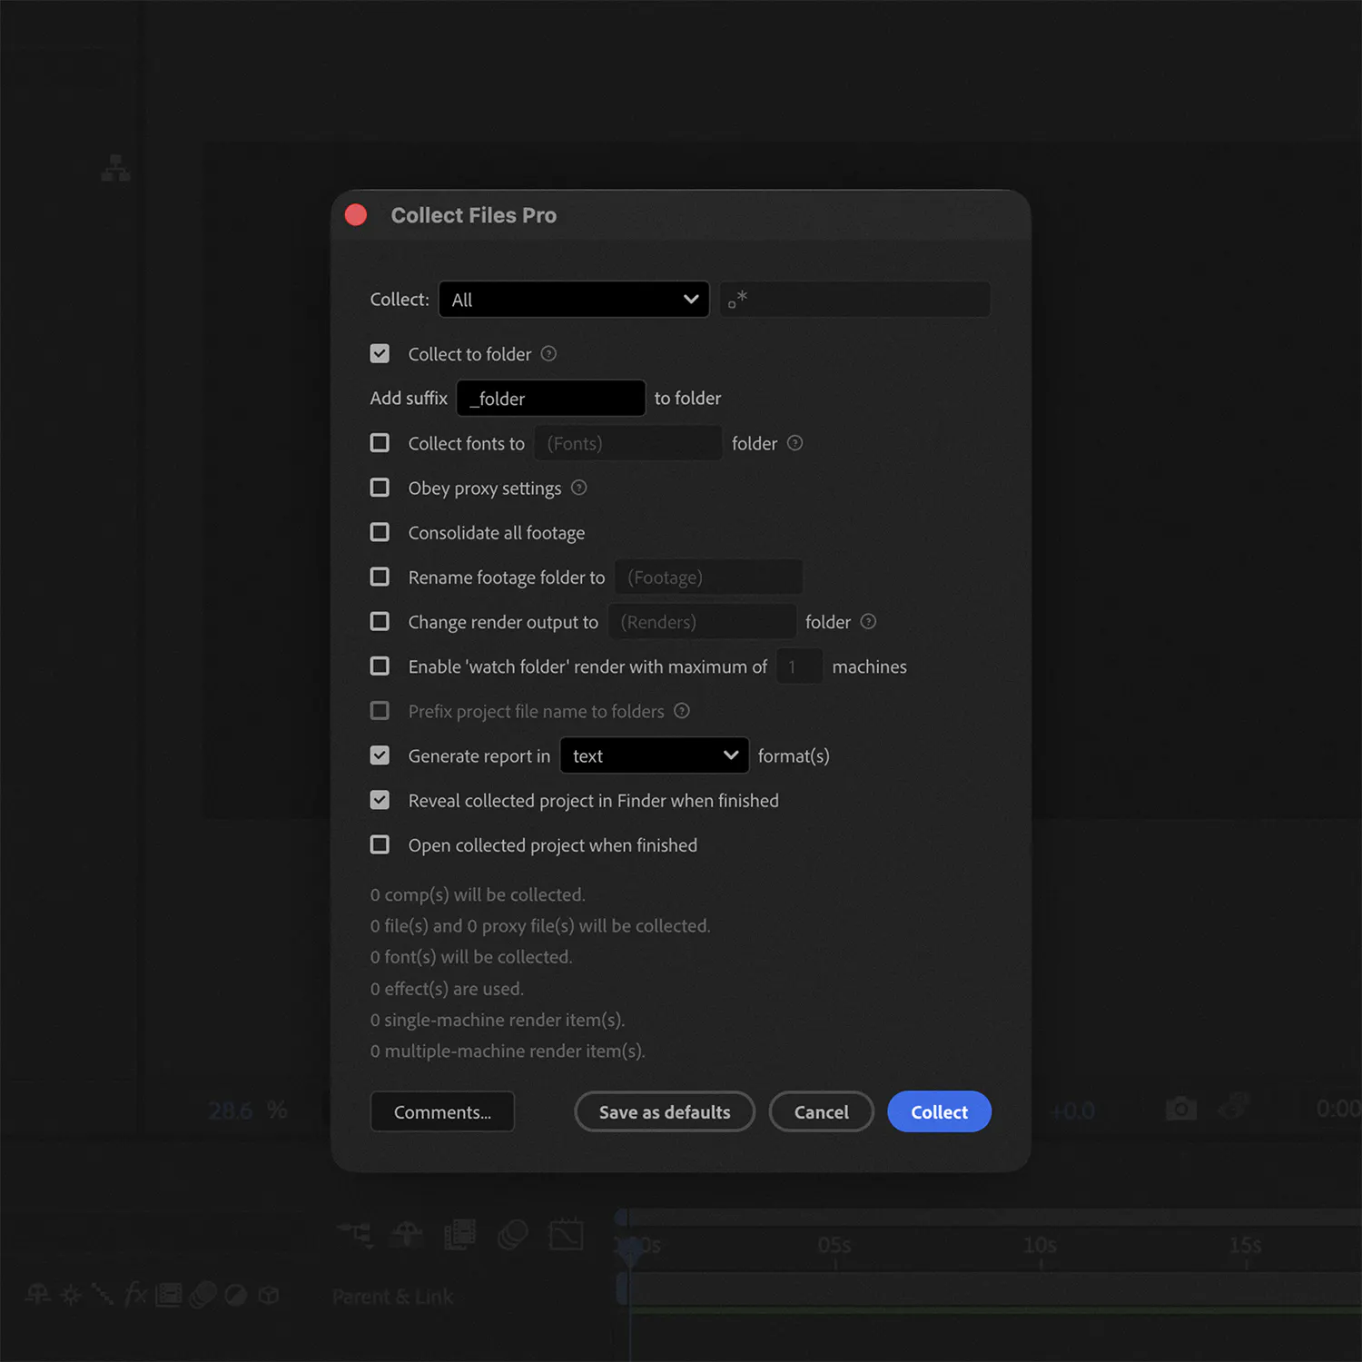Click motion blur icon in timeline toolbar
The image size is (1362, 1362).
coord(513,1234)
